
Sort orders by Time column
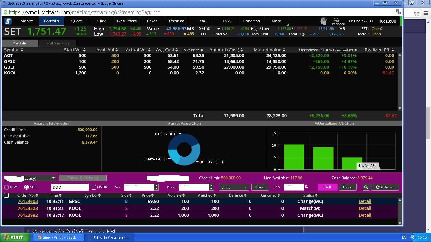click(55, 195)
